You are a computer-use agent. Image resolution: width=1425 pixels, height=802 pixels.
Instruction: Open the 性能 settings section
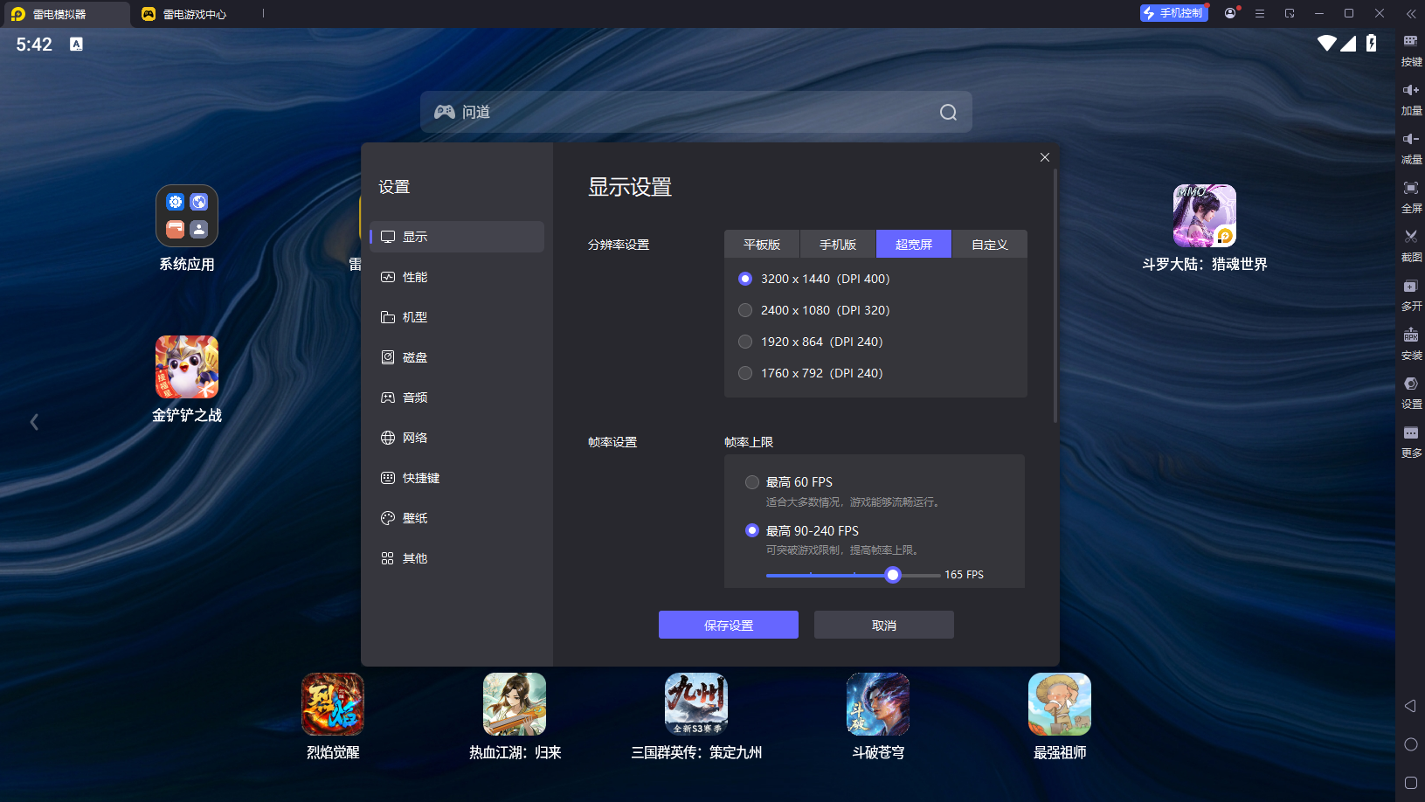pos(457,277)
